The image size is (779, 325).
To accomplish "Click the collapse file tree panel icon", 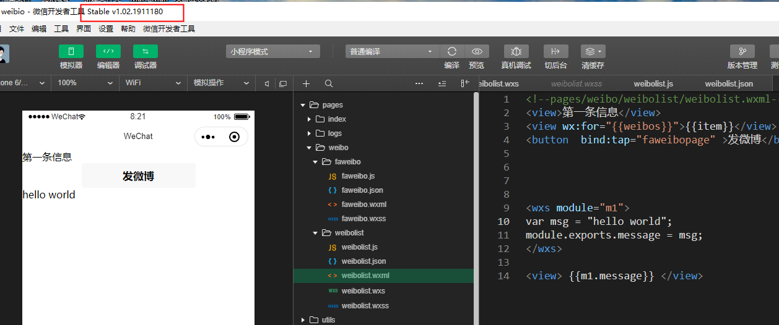I will coord(464,83).
